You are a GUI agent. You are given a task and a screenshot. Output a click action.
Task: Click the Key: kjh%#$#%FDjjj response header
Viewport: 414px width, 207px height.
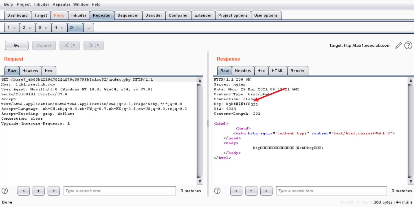pyautogui.click(x=236, y=104)
